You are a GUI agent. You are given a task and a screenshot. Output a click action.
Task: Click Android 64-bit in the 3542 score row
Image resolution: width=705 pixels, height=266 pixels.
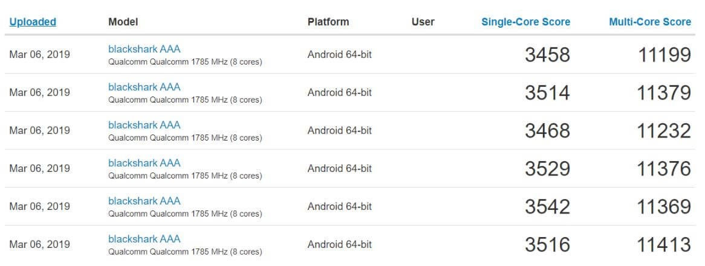click(x=340, y=207)
